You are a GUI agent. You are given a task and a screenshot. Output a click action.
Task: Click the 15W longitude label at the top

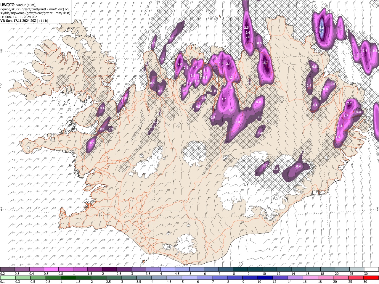point(314,1)
